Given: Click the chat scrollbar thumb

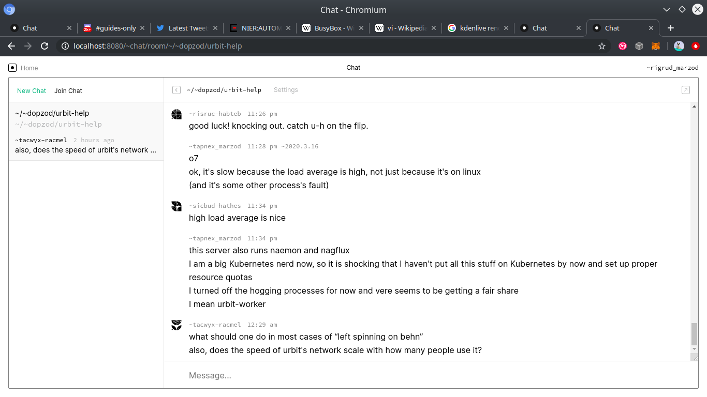Looking at the screenshot, I should [x=694, y=333].
